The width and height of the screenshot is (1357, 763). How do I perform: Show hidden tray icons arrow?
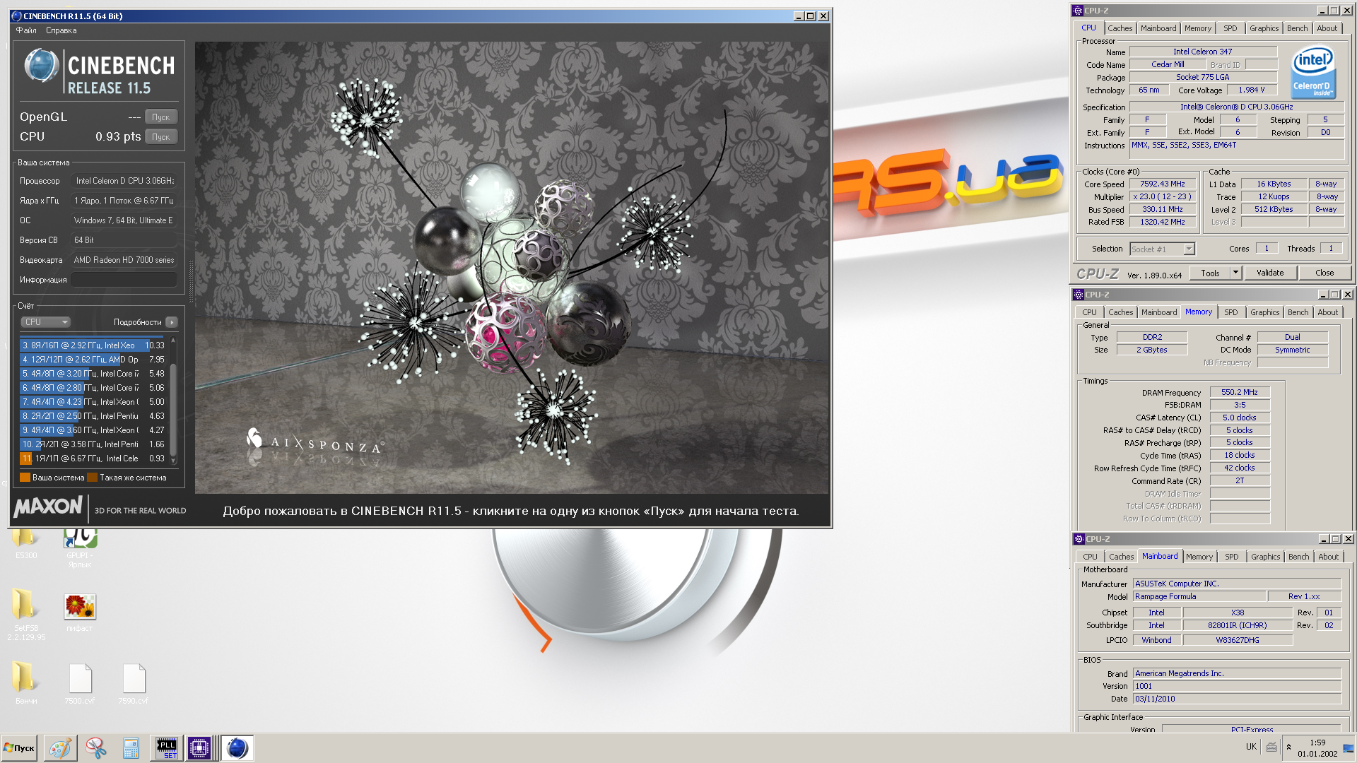coord(1288,747)
